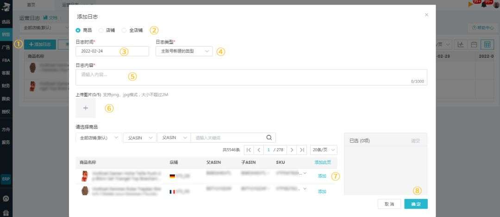This screenshot has width=500, height=217.
Task: Click the 取消 cancel button
Action: pos(389,204)
